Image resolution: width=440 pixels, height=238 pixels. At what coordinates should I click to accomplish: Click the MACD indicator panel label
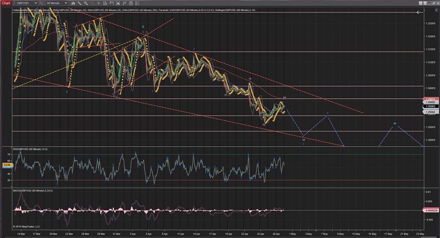(x=33, y=190)
